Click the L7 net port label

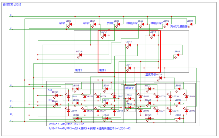[x=11, y=120]
